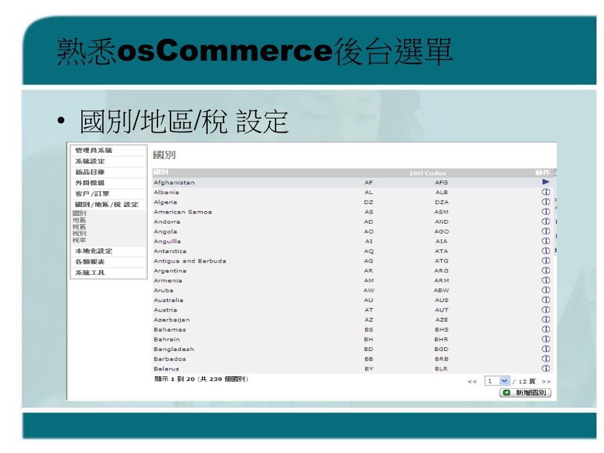Select 稅別 submenu link
This screenshot has height=453, width=604.
tap(80, 234)
